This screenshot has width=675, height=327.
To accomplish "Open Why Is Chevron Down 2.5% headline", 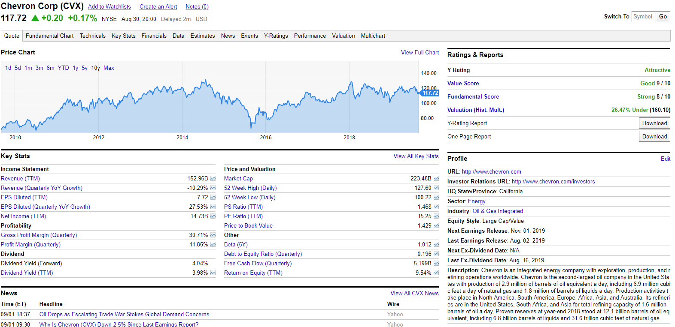I will 119,324.
